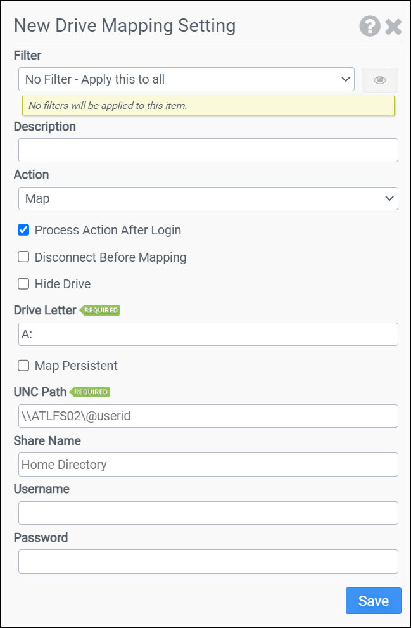Click the Username input box

pos(208,513)
